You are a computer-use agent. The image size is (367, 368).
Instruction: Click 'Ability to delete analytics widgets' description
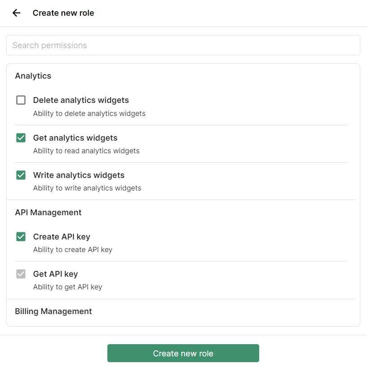tap(89, 114)
